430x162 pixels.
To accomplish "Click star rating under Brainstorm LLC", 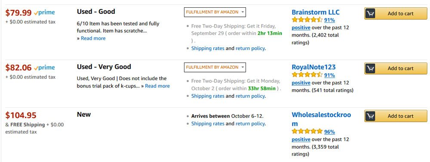I will 307,20.
